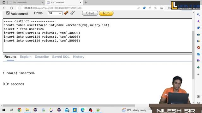This screenshot has height=113, width=202.
Task: Open the Mail app on the taskbar
Action: click(67, 110)
